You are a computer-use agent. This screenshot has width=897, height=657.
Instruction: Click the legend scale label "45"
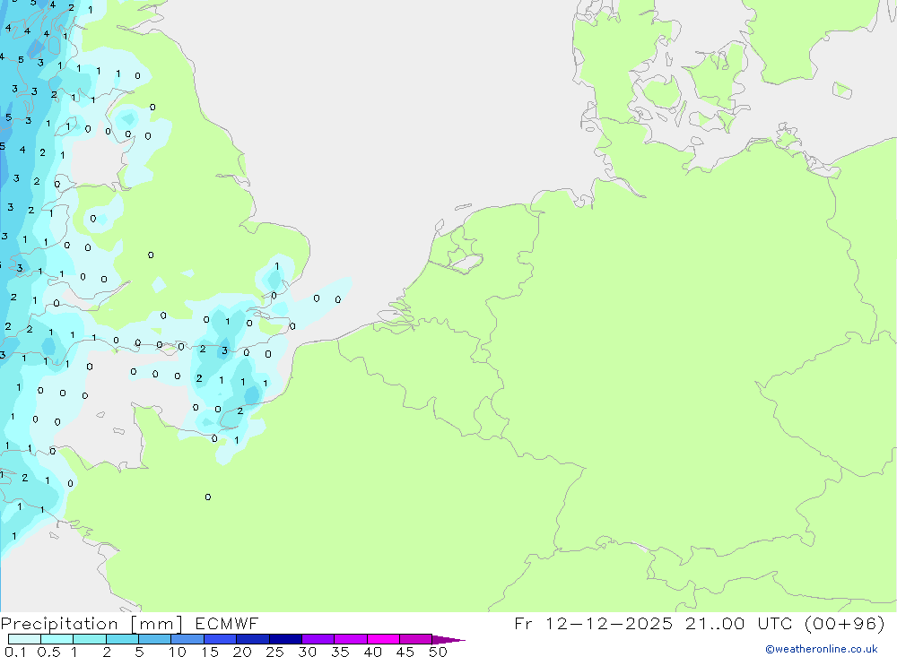(x=405, y=652)
